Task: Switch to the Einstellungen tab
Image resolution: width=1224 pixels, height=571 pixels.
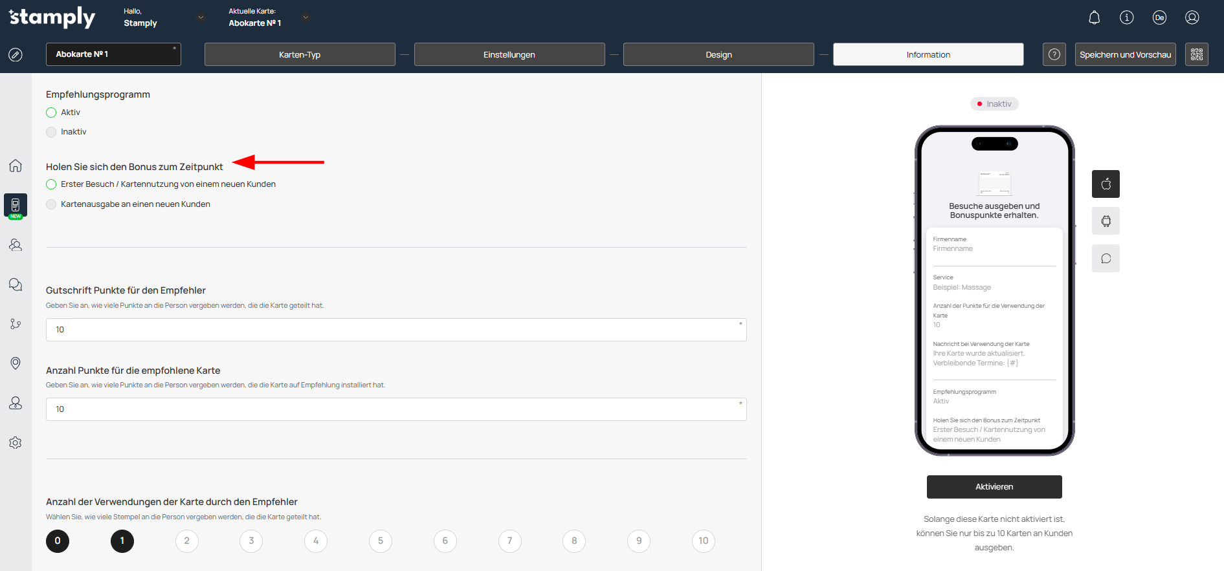Action: 509,54
